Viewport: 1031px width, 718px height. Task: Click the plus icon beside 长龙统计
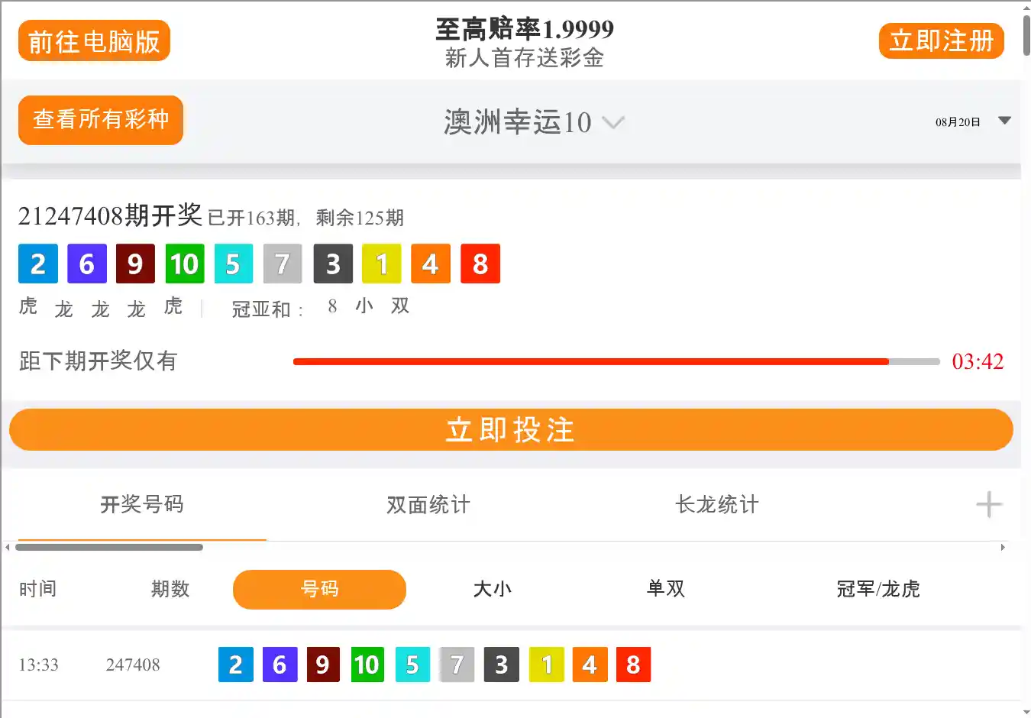(x=988, y=505)
